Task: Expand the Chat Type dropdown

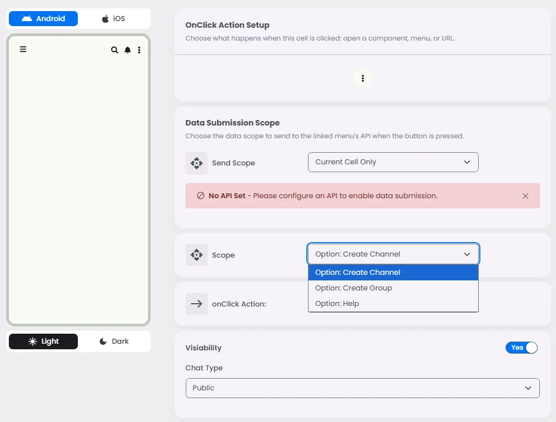Action: (x=363, y=388)
